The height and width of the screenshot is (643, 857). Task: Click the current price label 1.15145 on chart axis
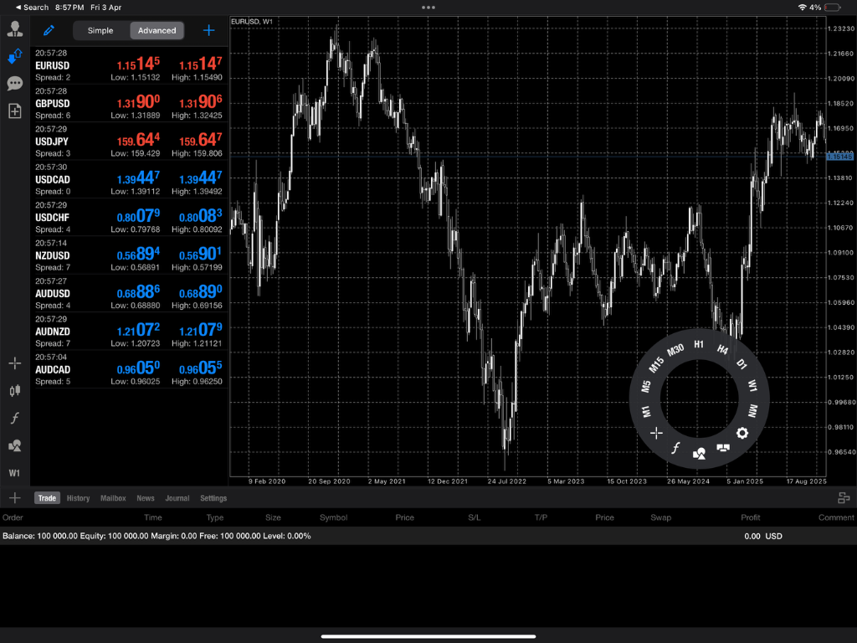[x=839, y=157]
